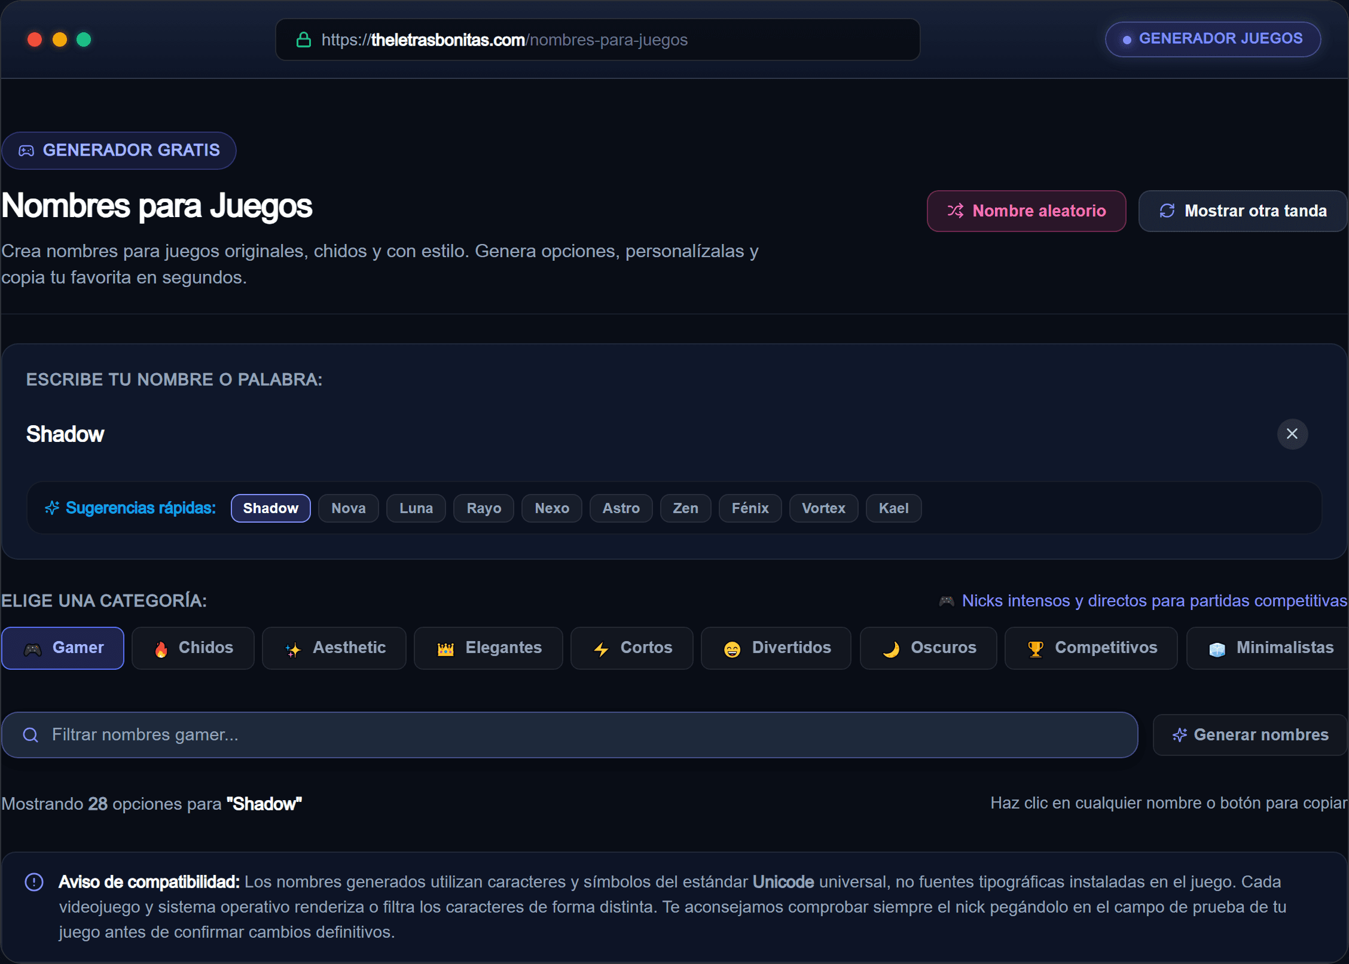
Task: Select the Kael suggestion chip
Action: [893, 508]
